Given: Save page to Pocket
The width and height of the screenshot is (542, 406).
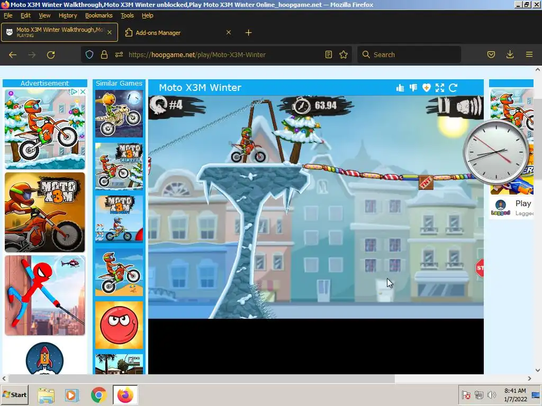Looking at the screenshot, I should point(491,54).
